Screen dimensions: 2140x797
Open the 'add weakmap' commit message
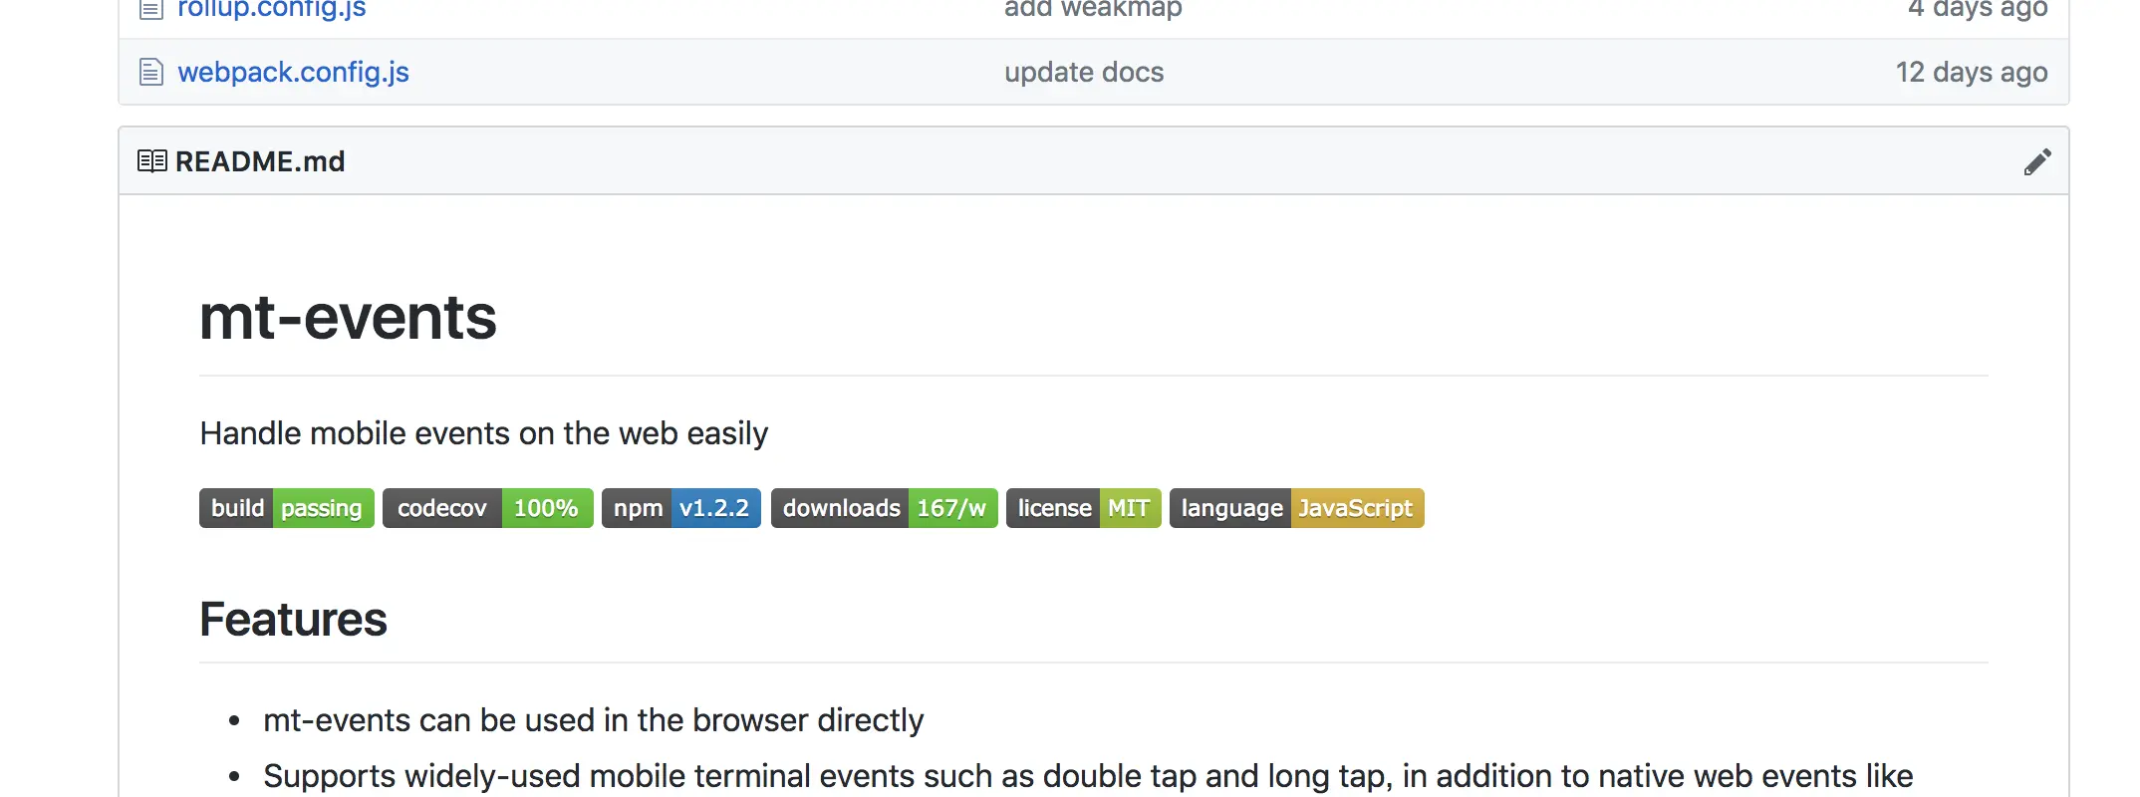click(x=1093, y=9)
